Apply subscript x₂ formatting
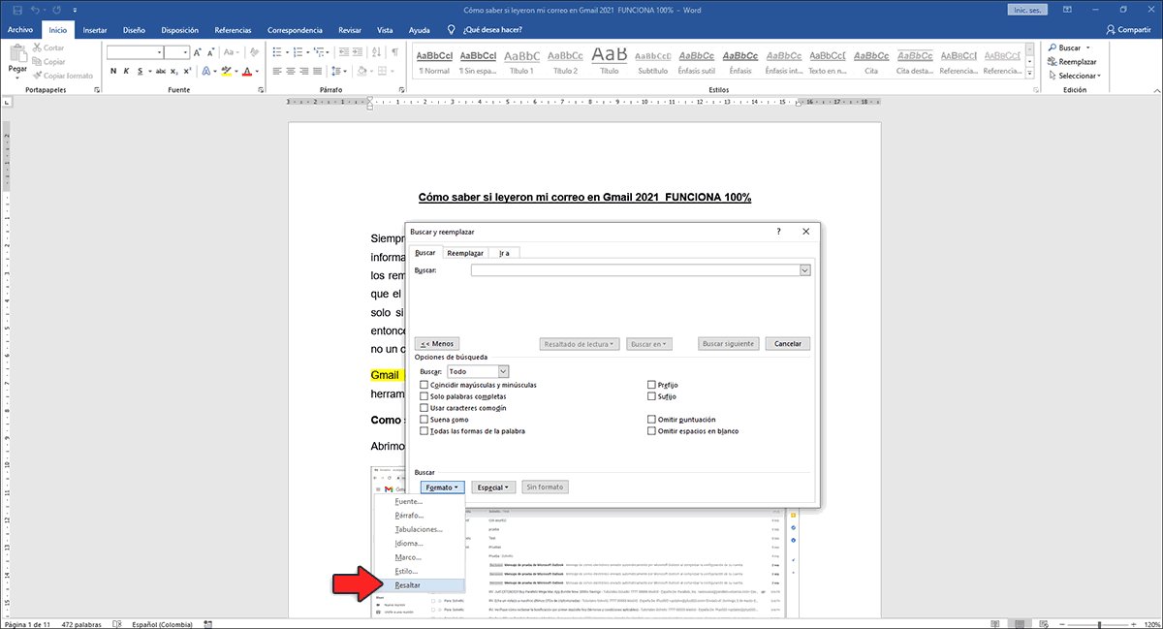Viewport: 1163px width, 629px height. point(175,71)
